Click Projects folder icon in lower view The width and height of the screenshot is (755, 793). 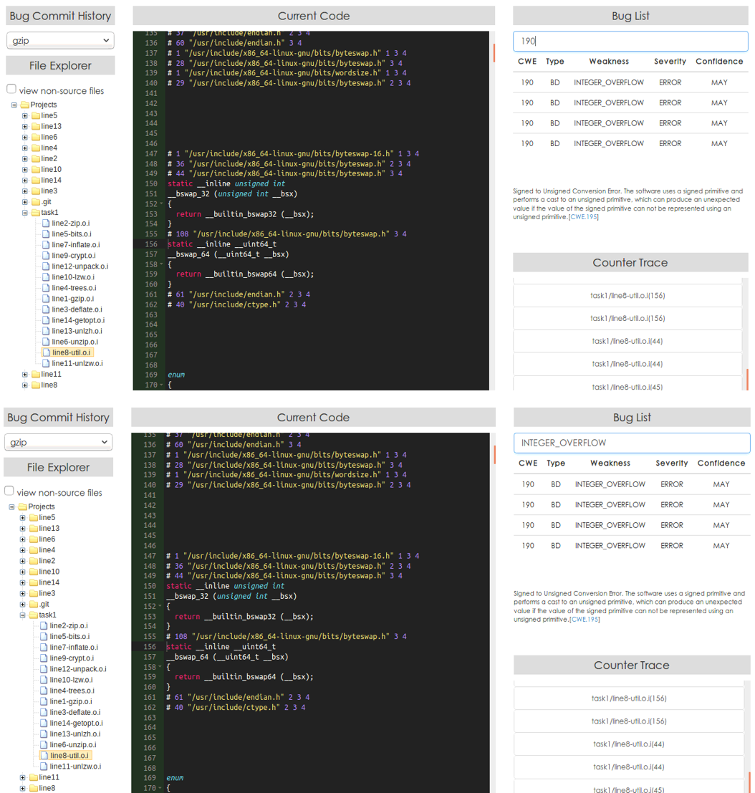23,506
